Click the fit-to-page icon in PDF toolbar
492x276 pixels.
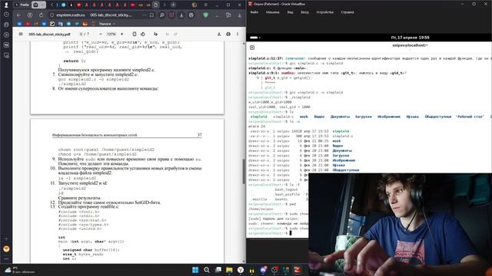coord(135,34)
